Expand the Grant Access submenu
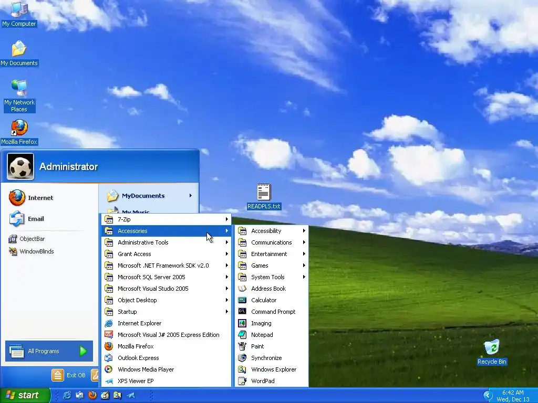Viewport: 538px width, 403px height. 167,254
